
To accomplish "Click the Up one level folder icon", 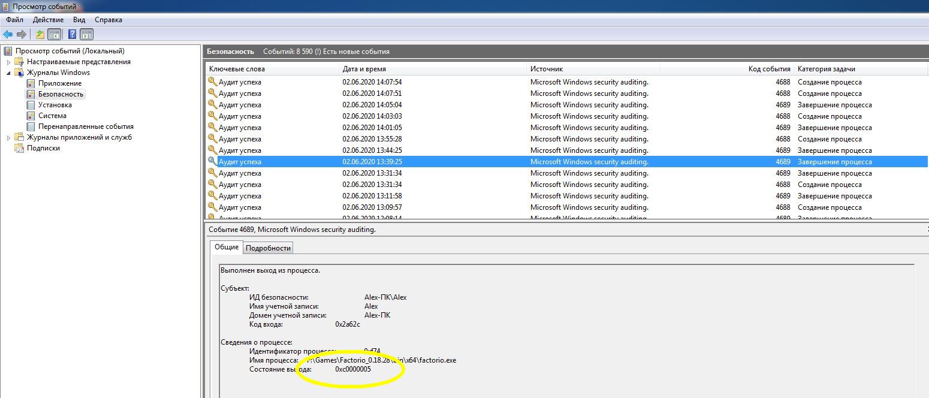I will pyautogui.click(x=40, y=34).
